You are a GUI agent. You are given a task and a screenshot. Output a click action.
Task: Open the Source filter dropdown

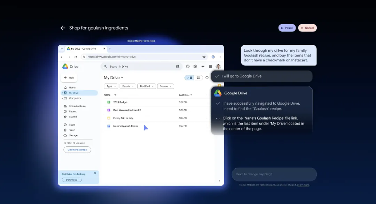[165, 86]
